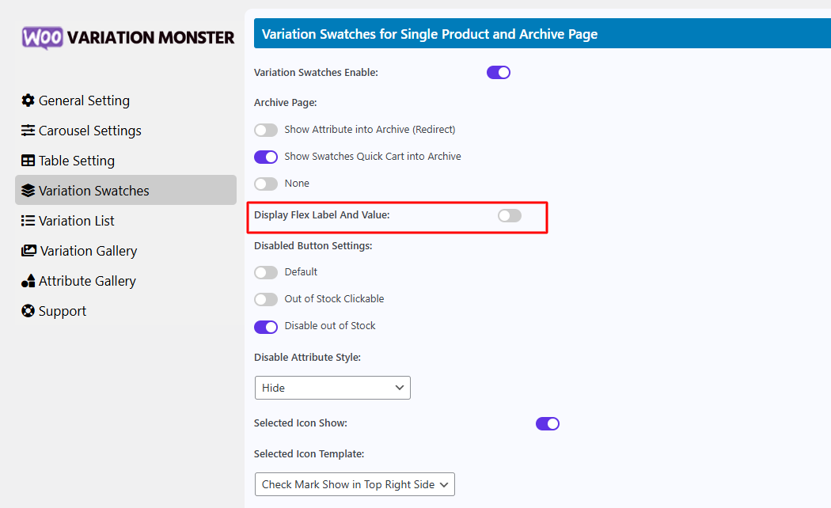Click the Variation List bullet icon
Screen dimensions: 831x508
[x=28, y=221]
